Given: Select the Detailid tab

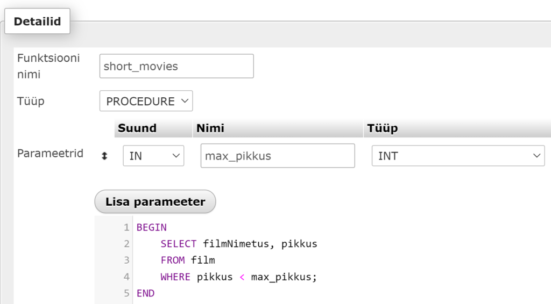Looking at the screenshot, I should tap(37, 22).
